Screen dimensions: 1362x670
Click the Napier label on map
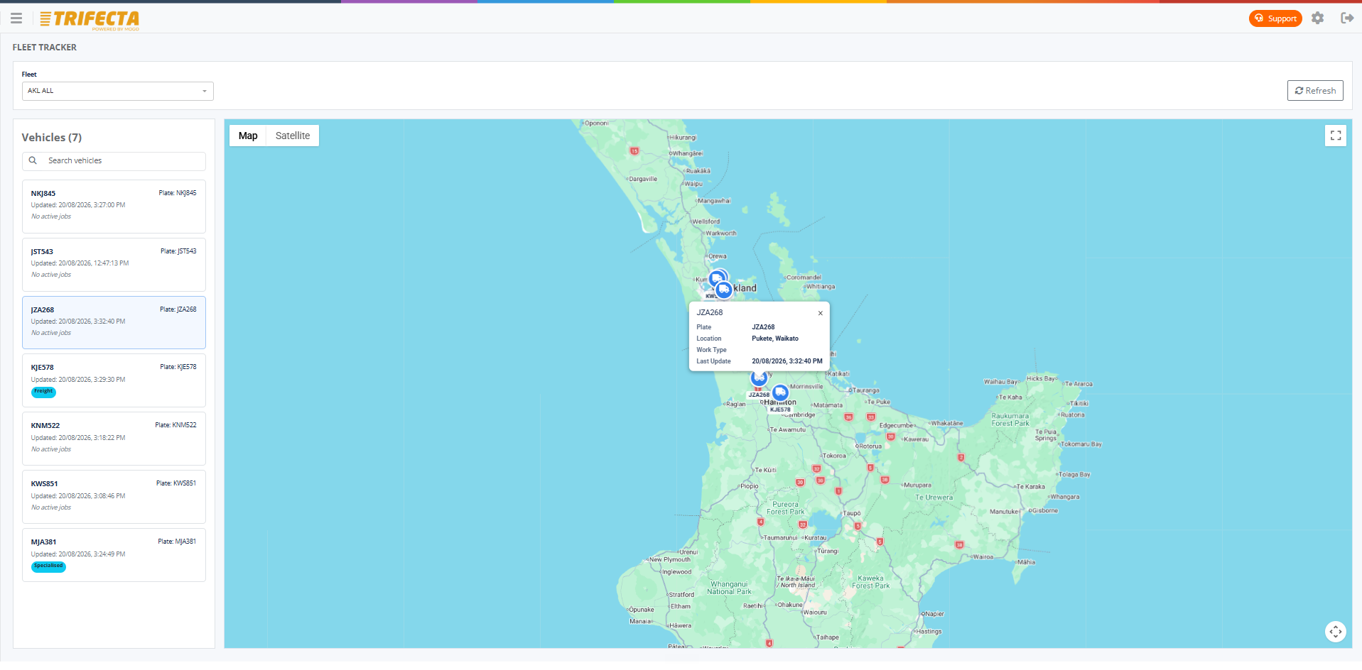(935, 614)
